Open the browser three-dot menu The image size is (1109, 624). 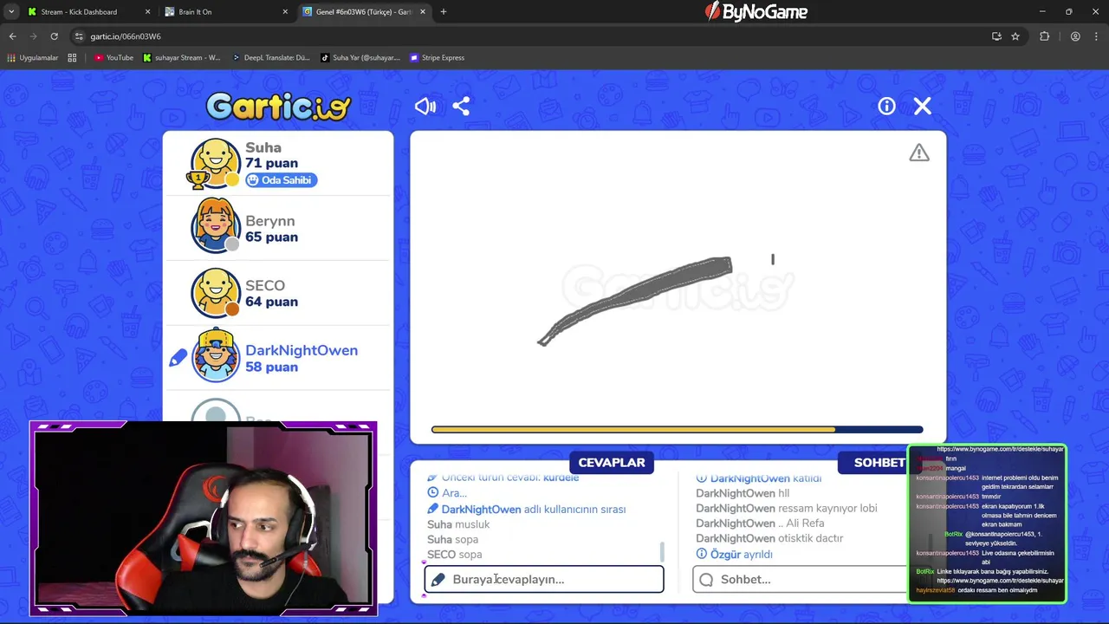[1095, 36]
